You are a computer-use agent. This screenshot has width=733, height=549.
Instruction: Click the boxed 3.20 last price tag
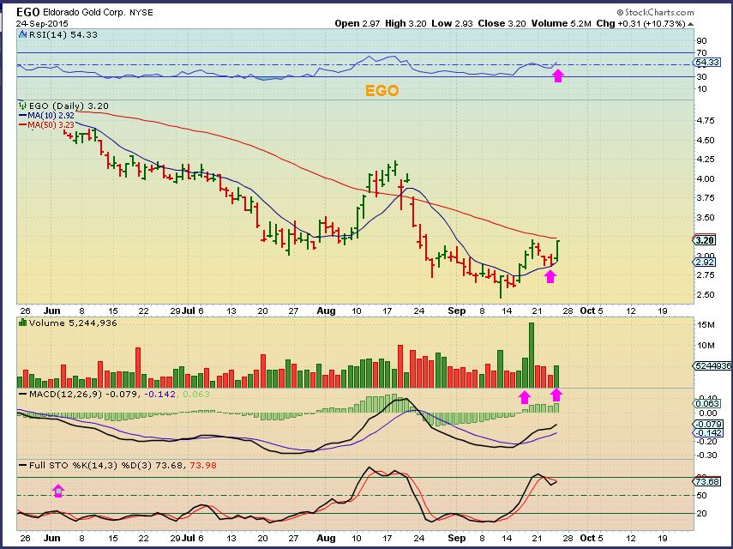point(704,240)
